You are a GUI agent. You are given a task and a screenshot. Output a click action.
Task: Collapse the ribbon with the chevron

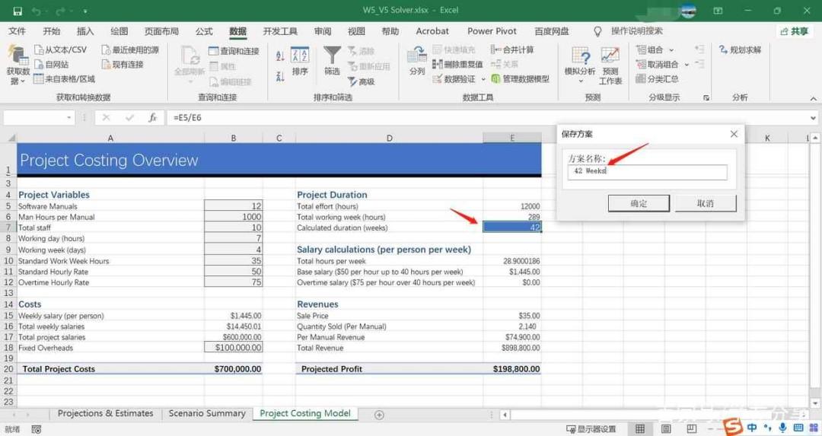[813, 98]
